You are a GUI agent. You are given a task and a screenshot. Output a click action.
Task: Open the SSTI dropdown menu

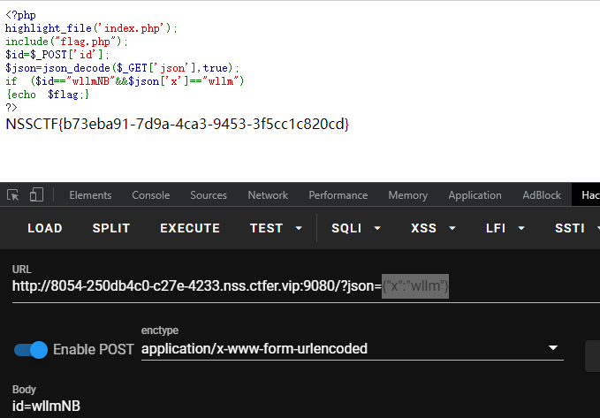click(x=576, y=228)
